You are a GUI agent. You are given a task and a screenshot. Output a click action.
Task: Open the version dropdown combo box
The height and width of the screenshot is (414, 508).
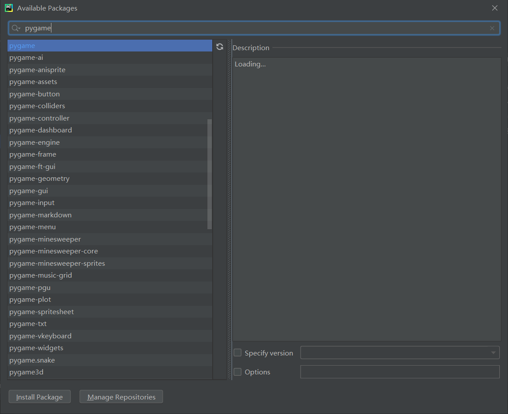click(x=400, y=352)
